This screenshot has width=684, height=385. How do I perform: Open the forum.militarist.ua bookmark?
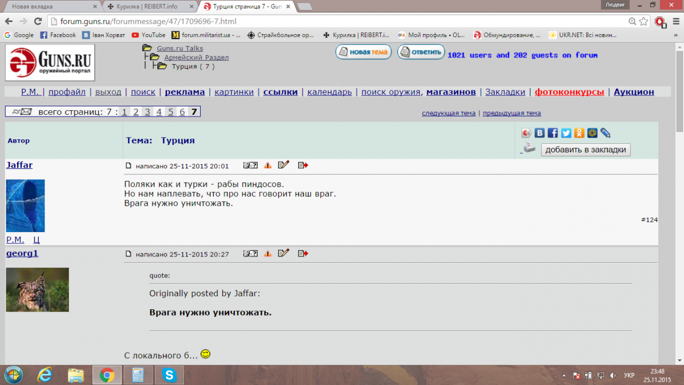tap(206, 35)
